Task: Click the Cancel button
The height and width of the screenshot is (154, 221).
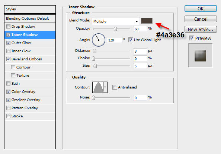Action: point(201,19)
